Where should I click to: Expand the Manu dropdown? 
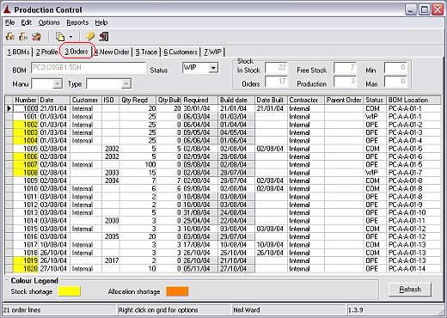[58, 84]
